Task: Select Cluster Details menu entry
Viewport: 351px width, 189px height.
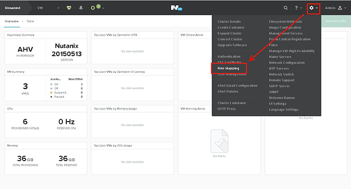Action: click(229, 21)
